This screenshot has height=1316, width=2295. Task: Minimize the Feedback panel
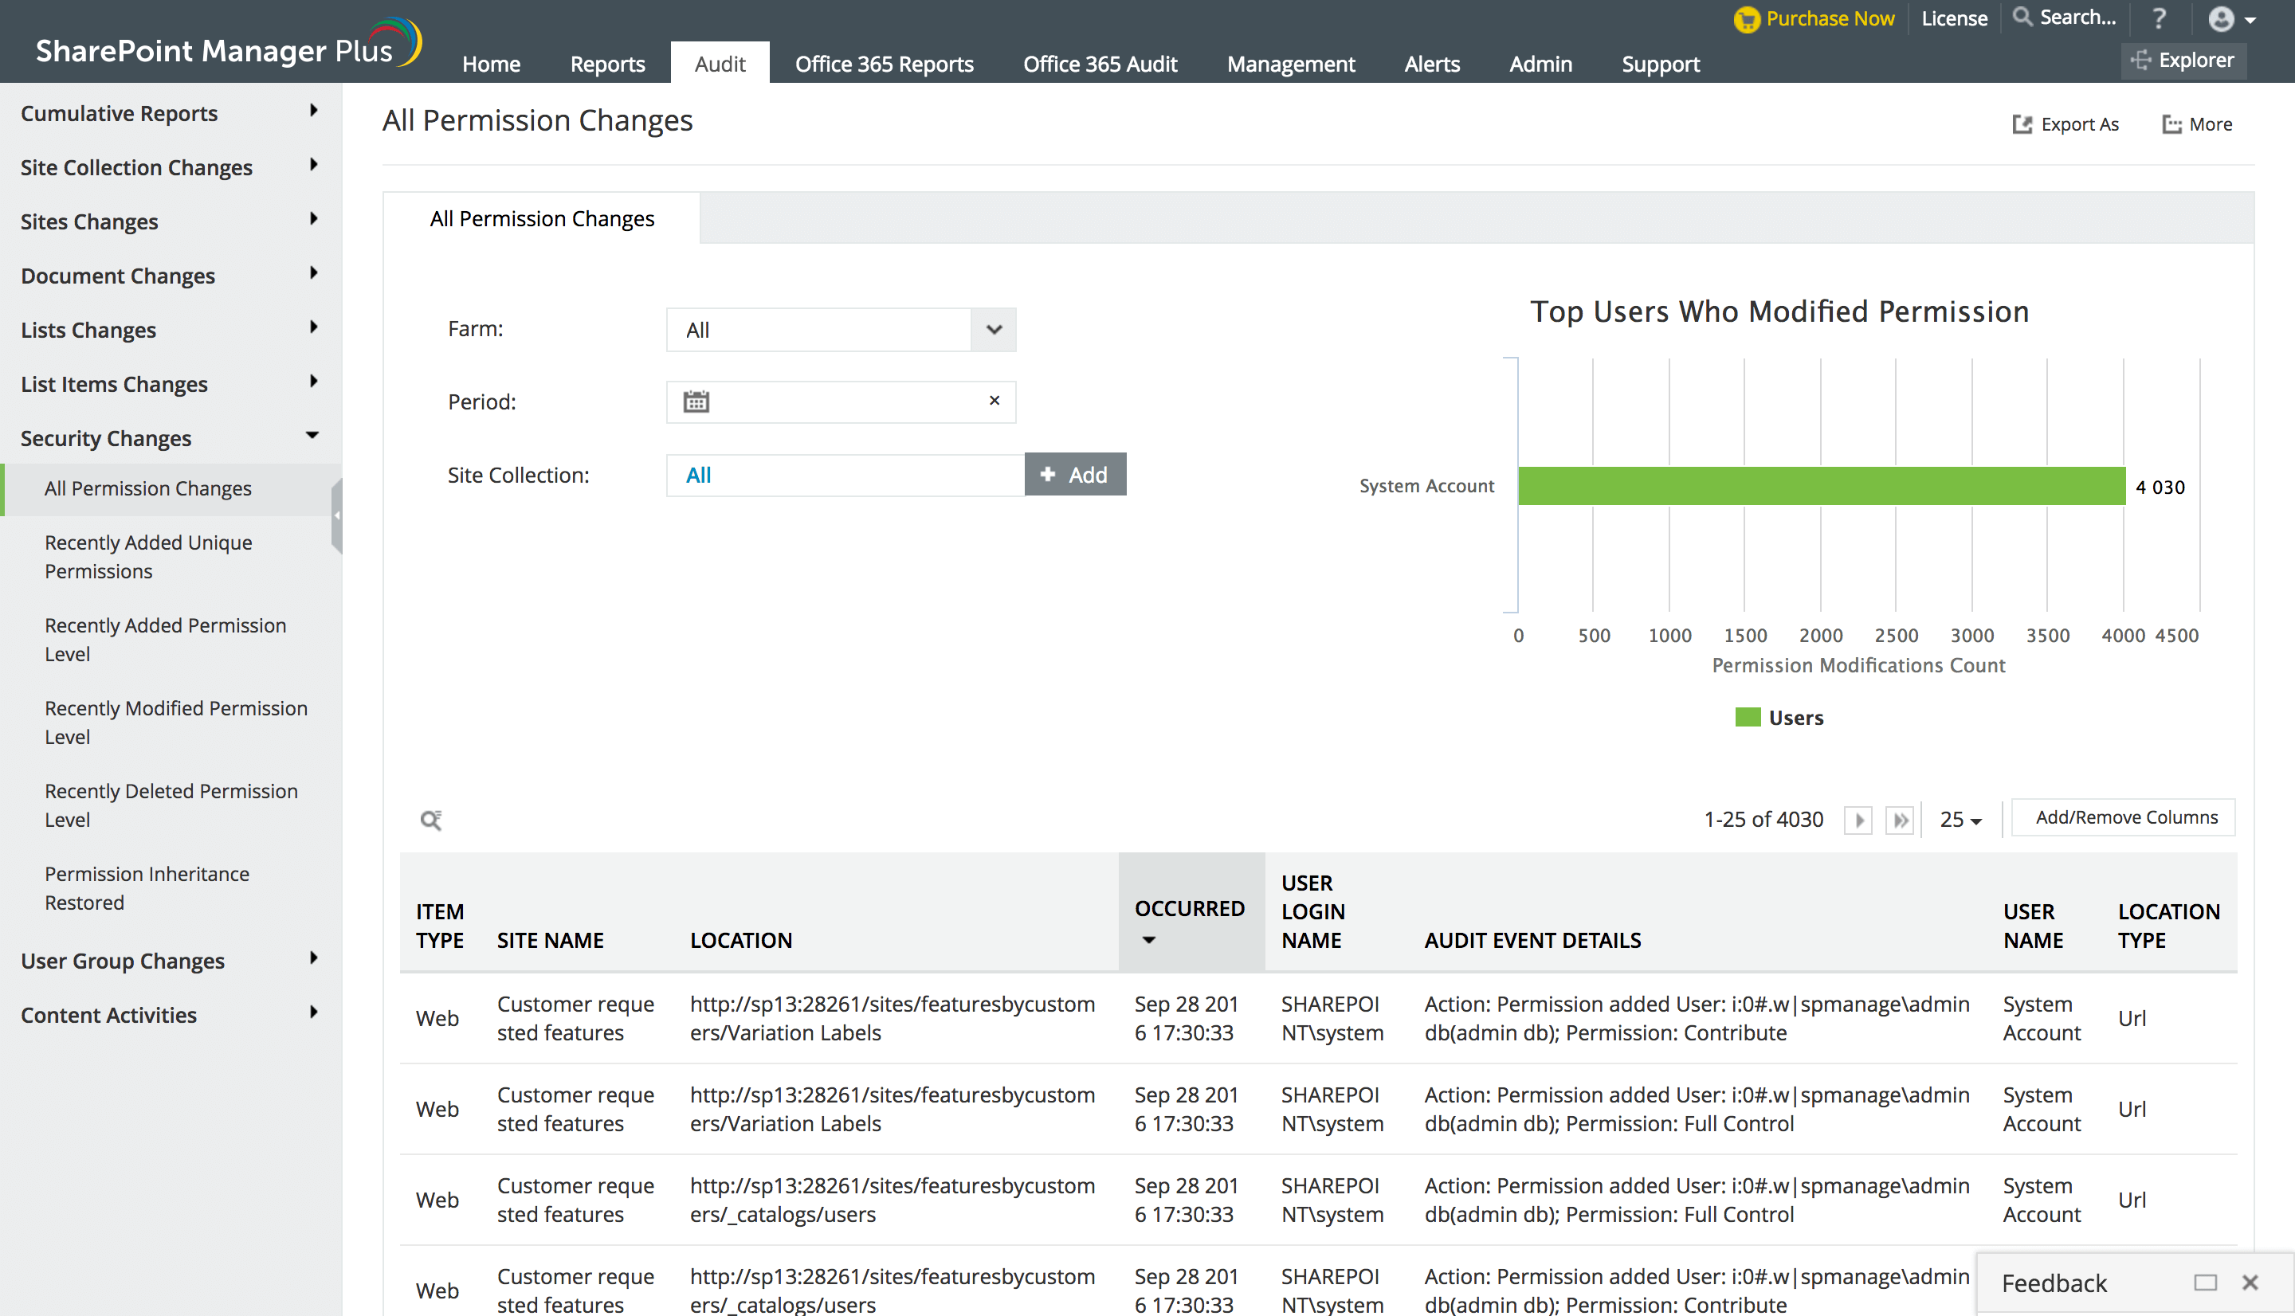click(x=2205, y=1283)
